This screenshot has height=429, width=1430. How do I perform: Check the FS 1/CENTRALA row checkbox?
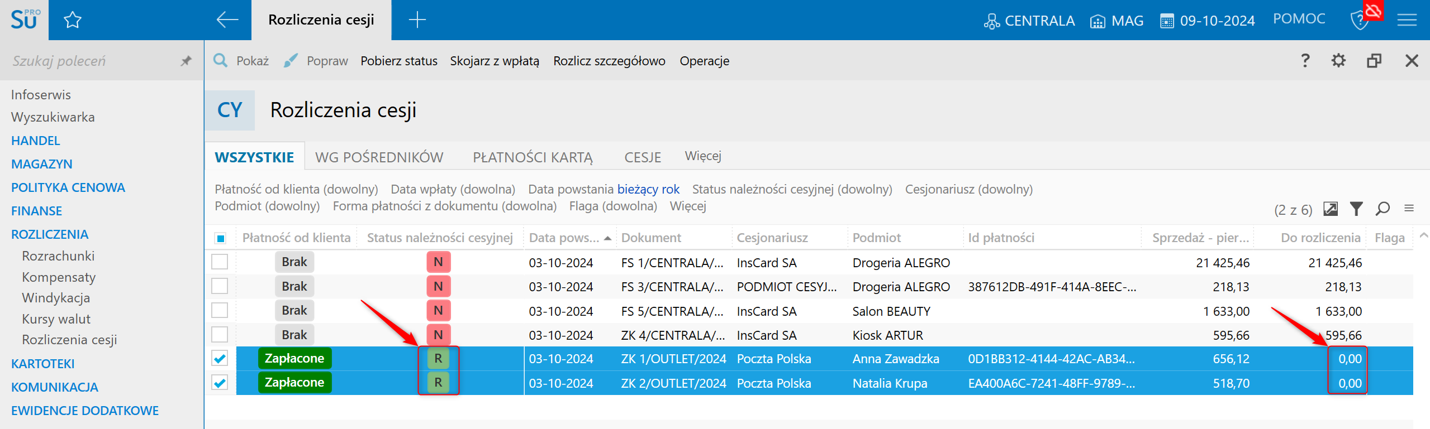point(220,262)
